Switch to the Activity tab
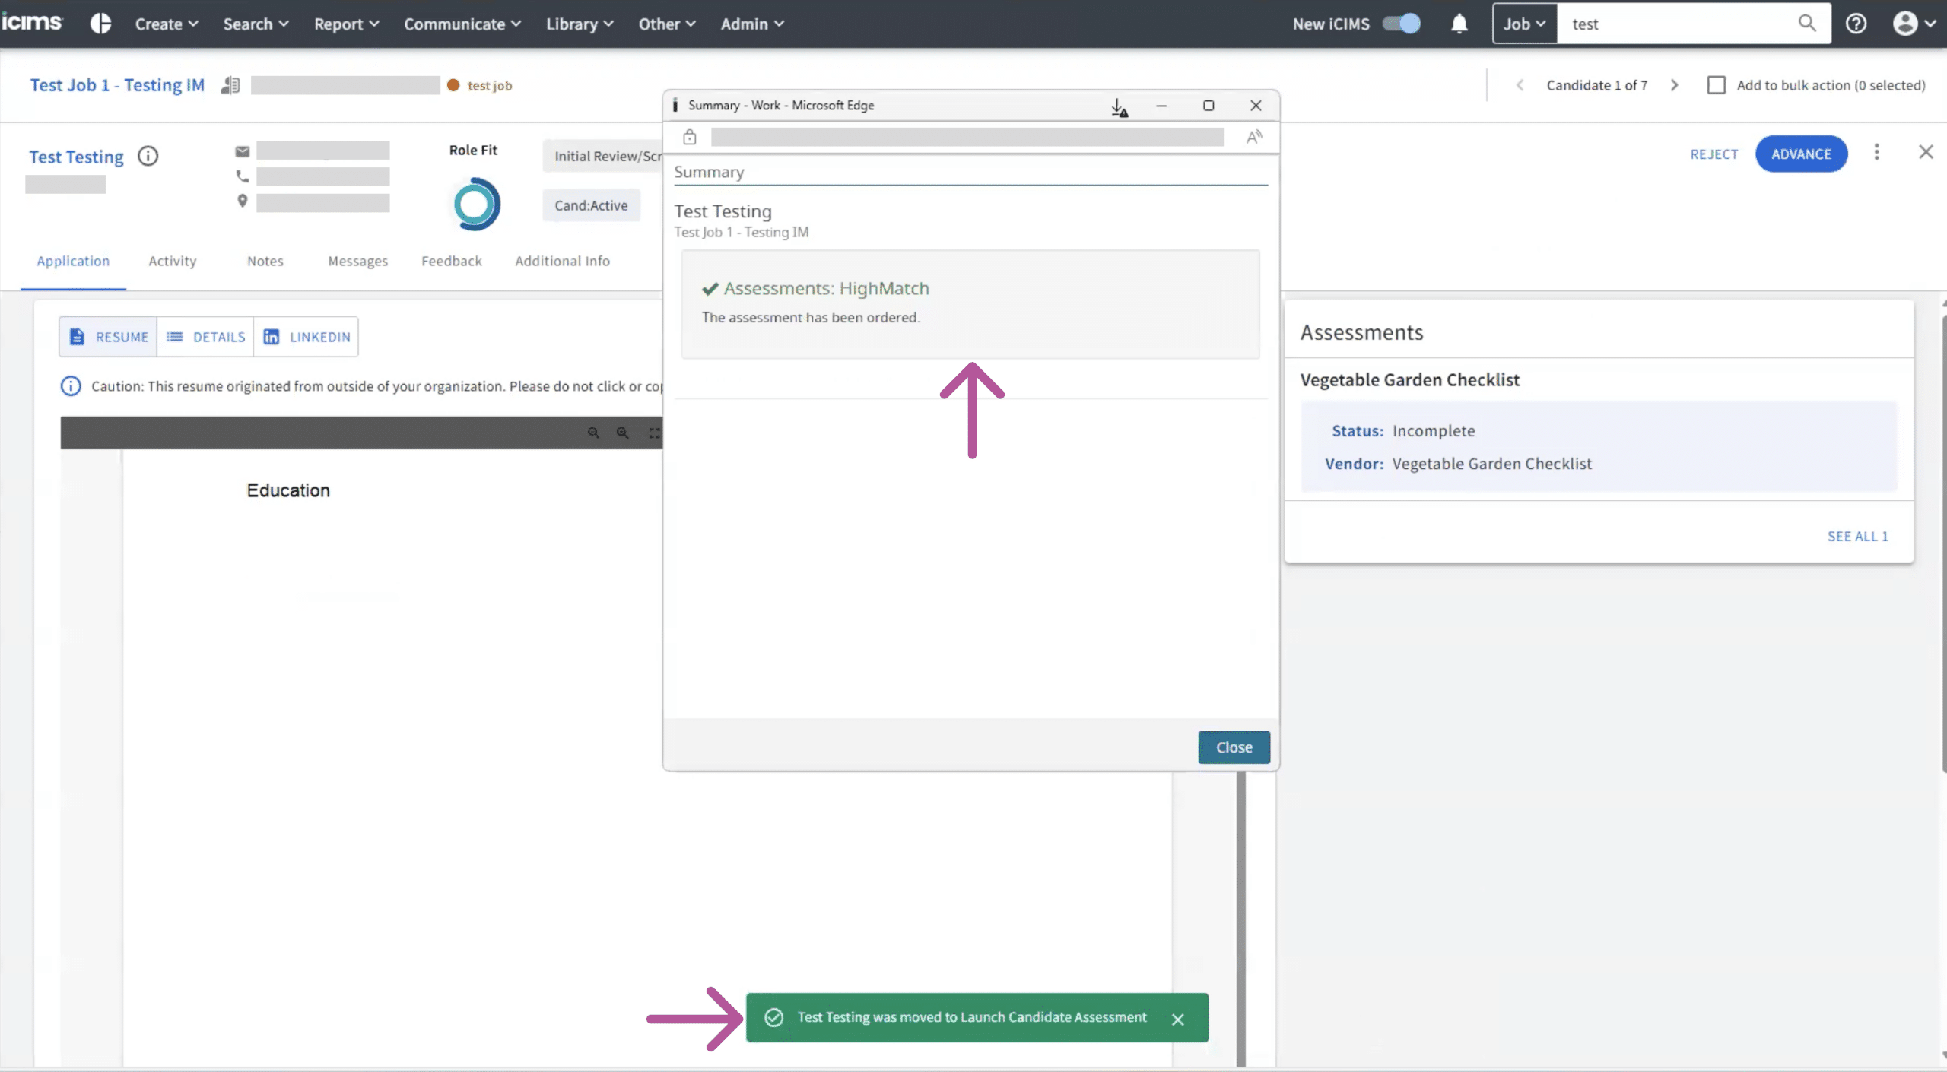The height and width of the screenshot is (1072, 1947). (172, 261)
